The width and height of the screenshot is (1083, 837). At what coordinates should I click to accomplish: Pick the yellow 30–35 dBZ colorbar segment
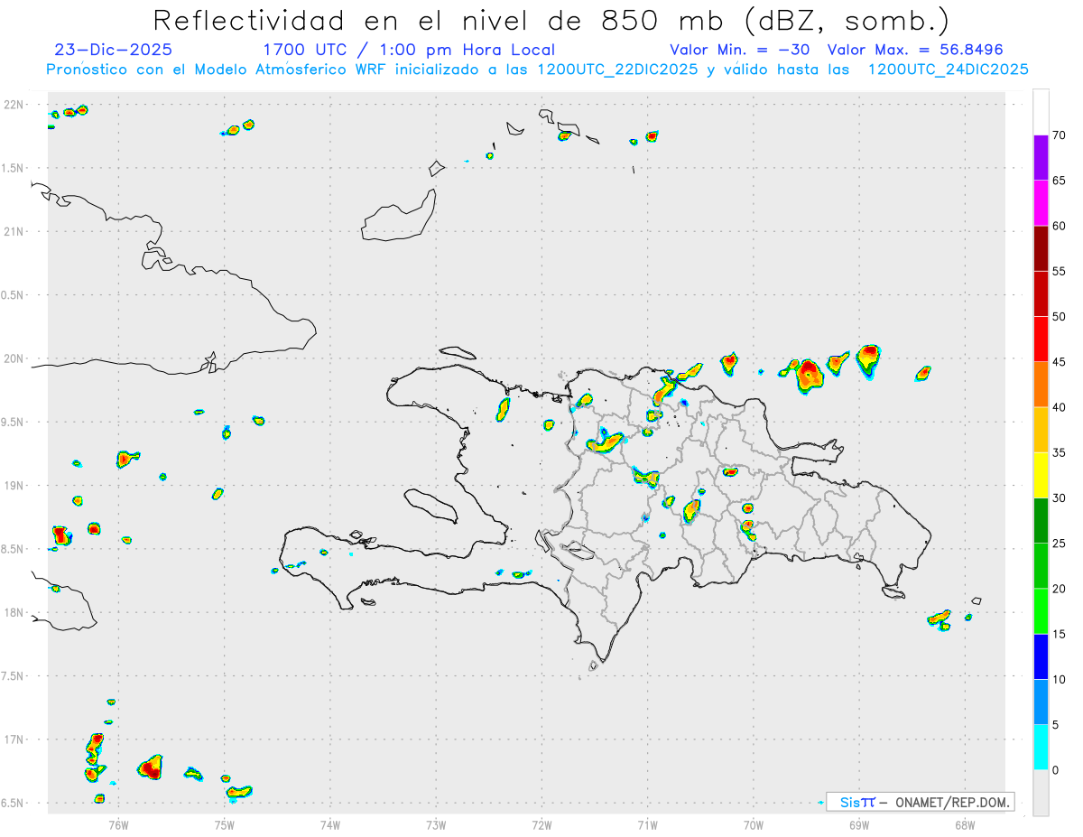pyautogui.click(x=1041, y=475)
